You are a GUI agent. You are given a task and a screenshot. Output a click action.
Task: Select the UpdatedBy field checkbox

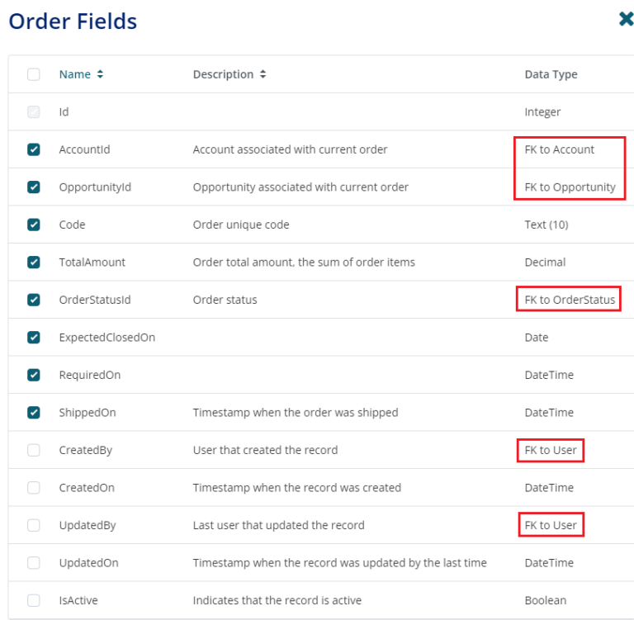point(34,525)
